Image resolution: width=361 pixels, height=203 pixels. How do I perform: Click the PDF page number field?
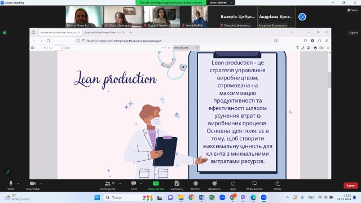(59, 48)
